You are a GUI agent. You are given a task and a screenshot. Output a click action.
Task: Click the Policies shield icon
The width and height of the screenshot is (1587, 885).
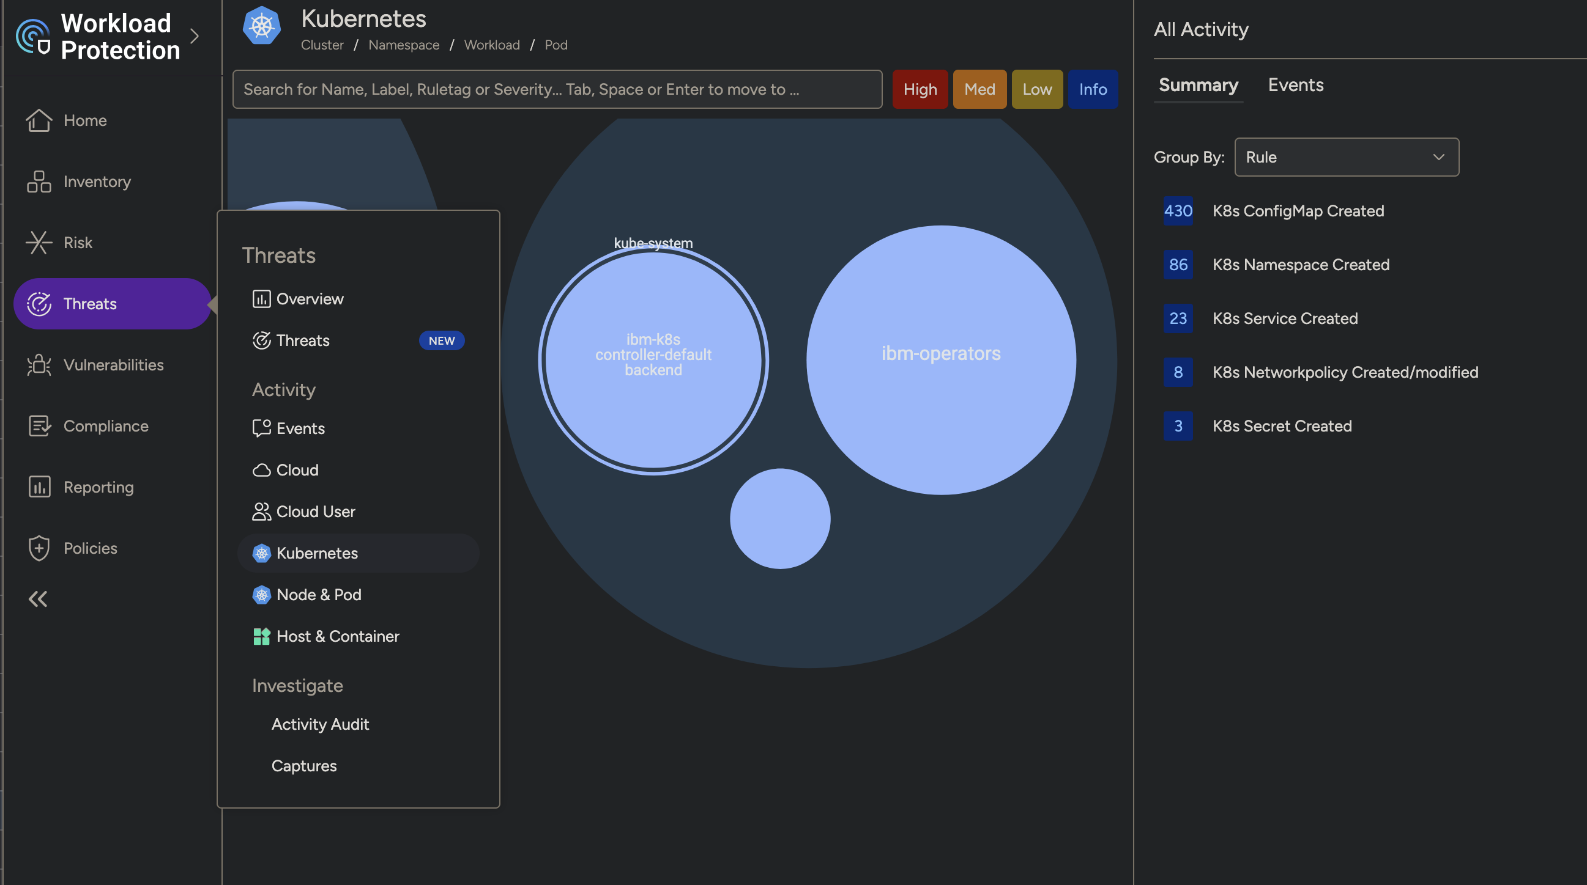tap(38, 548)
